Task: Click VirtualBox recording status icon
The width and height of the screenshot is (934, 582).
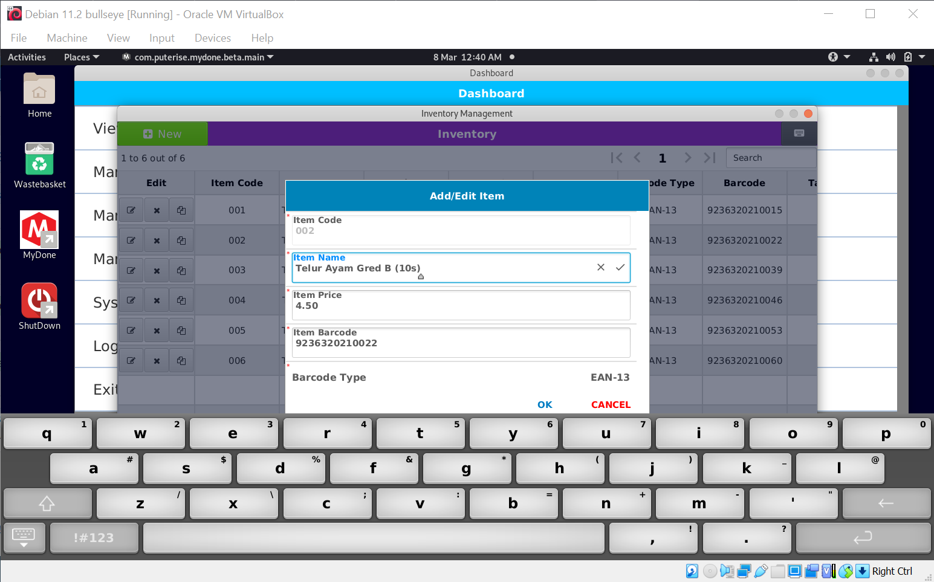Action: [x=812, y=571]
